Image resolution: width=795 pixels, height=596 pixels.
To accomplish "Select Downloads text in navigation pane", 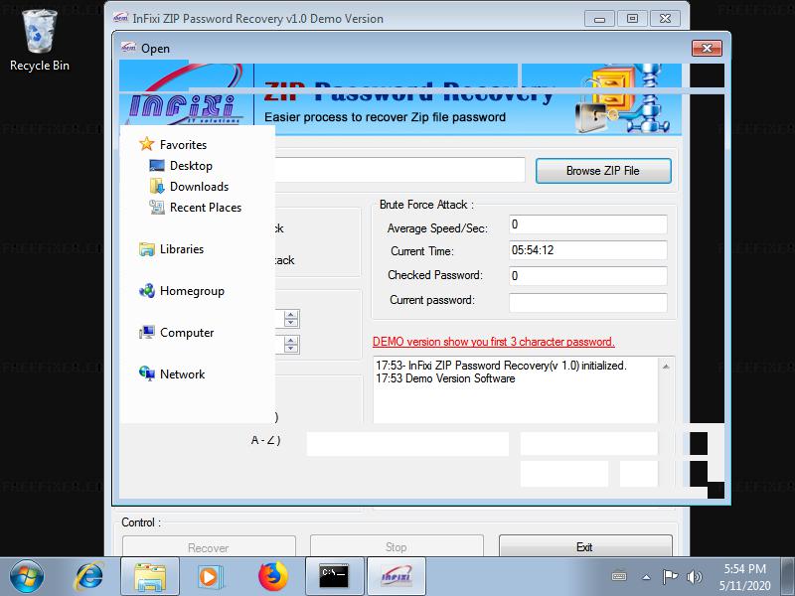I will click(x=200, y=187).
